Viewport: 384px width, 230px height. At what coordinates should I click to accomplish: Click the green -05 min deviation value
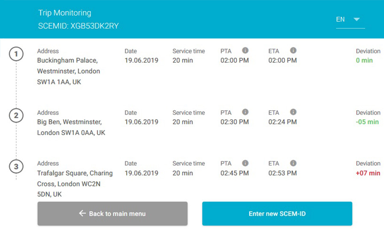367,122
